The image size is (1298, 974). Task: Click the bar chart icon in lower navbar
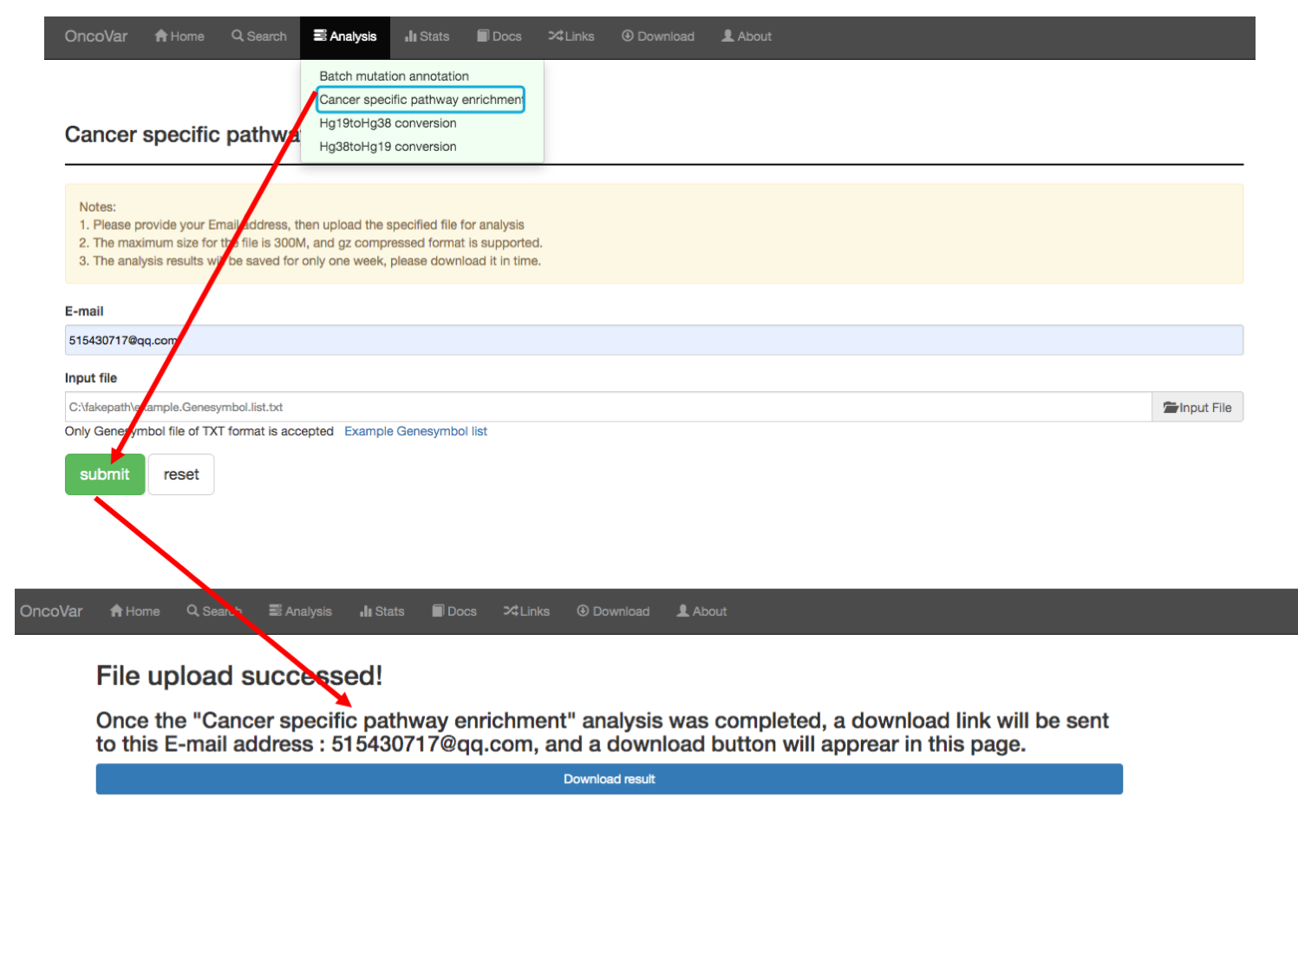coord(366,611)
